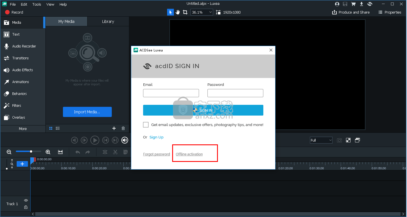The width and height of the screenshot is (407, 217).
Task: Toggle Track 1 visibility eye
Action: click(x=26, y=200)
